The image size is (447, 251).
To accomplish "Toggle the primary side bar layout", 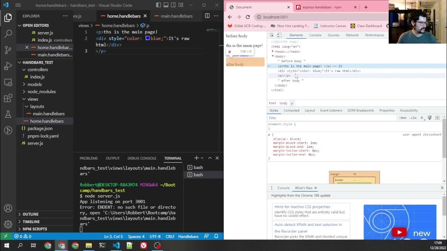I will pos(159,5).
